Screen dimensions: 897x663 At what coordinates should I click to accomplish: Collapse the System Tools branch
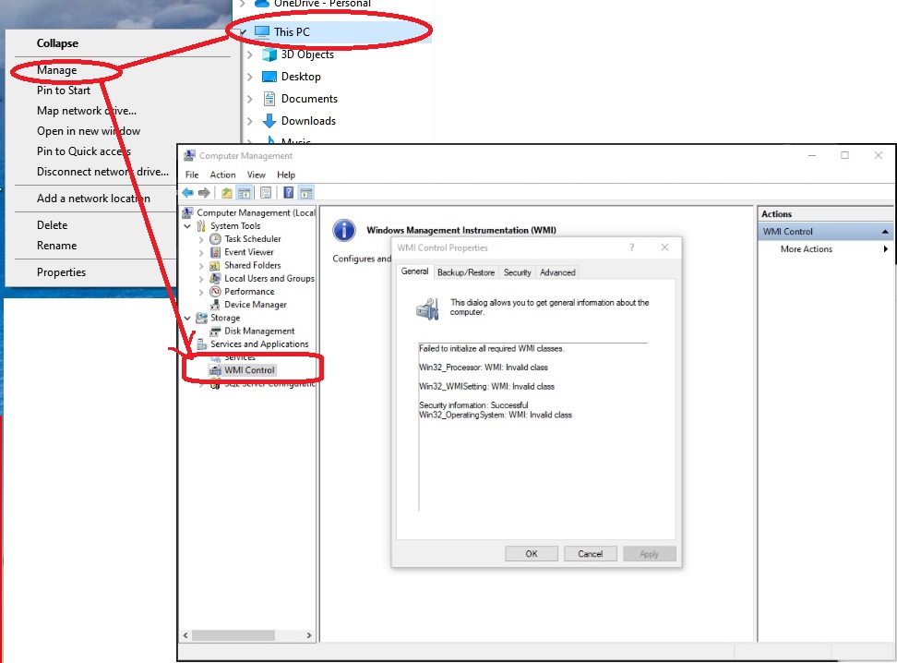[188, 225]
